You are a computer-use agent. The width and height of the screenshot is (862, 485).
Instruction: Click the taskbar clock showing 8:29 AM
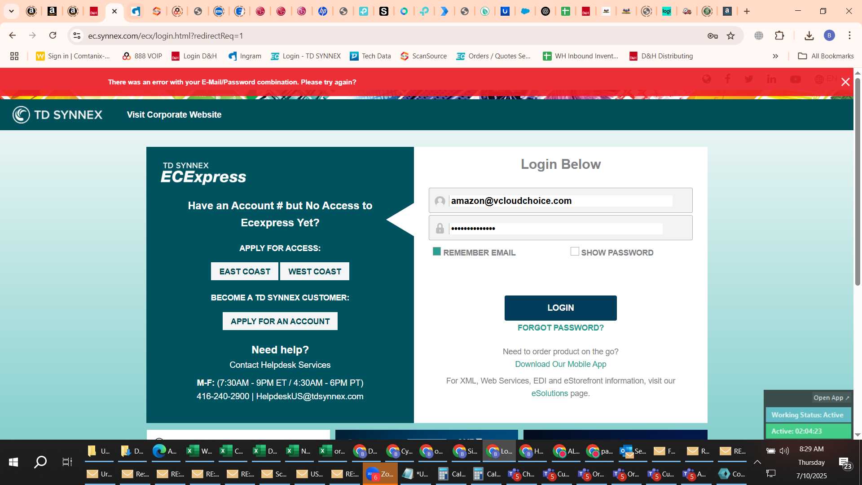pos(811,449)
